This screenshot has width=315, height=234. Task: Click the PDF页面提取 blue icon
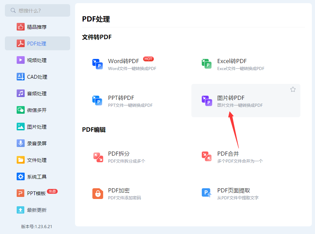pyautogui.click(x=207, y=193)
